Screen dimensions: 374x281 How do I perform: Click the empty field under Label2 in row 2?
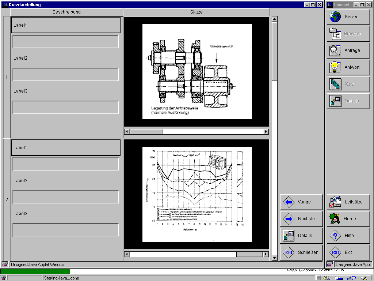click(x=66, y=197)
